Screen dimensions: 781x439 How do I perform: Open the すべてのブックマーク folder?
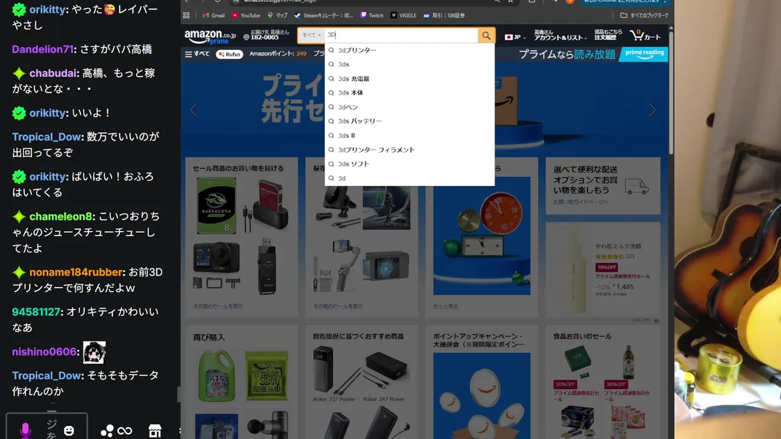[644, 15]
